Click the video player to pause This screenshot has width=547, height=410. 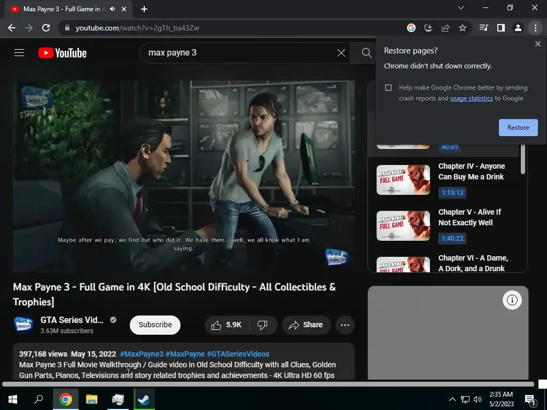pos(184,177)
